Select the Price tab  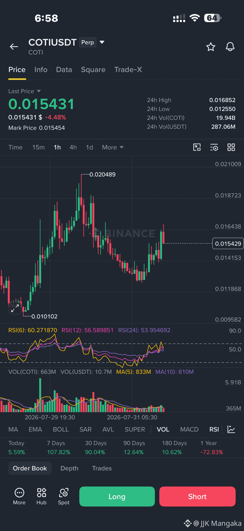coord(17,70)
